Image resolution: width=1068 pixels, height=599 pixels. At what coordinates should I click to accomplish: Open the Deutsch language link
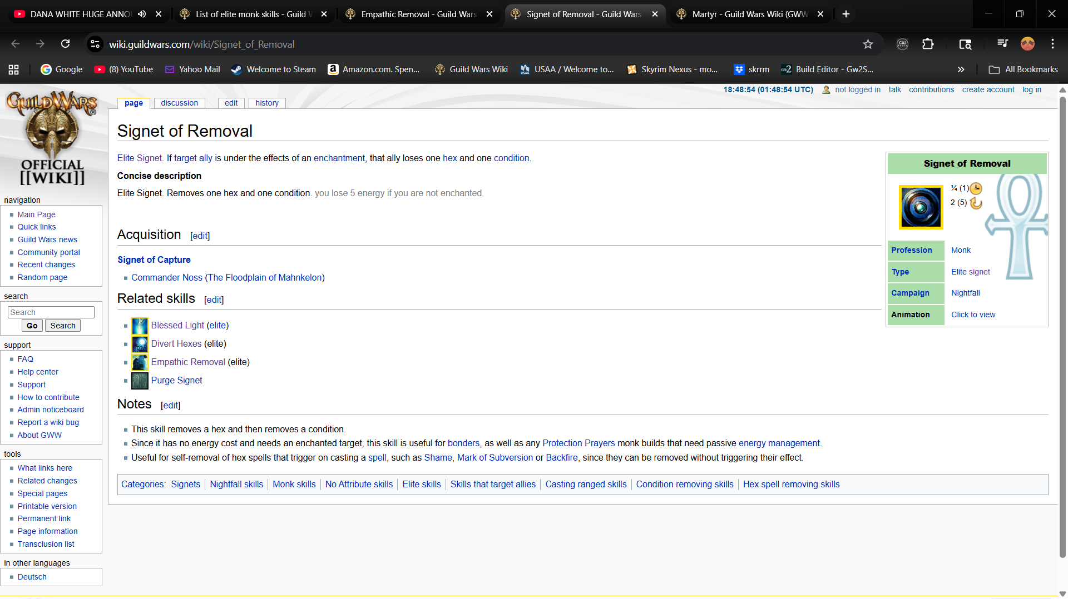click(x=32, y=577)
